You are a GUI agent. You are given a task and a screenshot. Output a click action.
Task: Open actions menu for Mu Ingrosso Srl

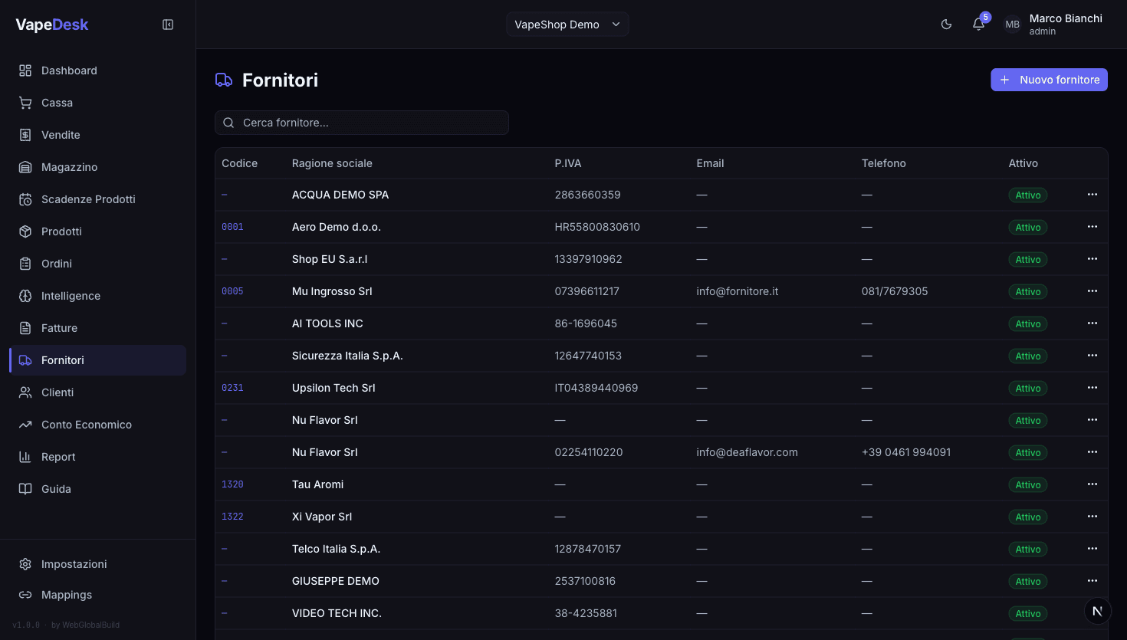(1092, 291)
